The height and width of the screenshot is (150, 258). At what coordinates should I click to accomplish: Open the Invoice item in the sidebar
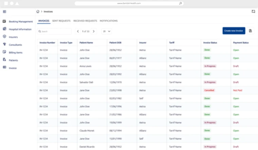click(13, 68)
